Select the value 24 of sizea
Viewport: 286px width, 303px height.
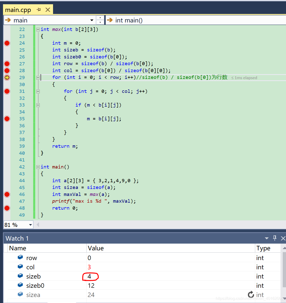[91, 295]
